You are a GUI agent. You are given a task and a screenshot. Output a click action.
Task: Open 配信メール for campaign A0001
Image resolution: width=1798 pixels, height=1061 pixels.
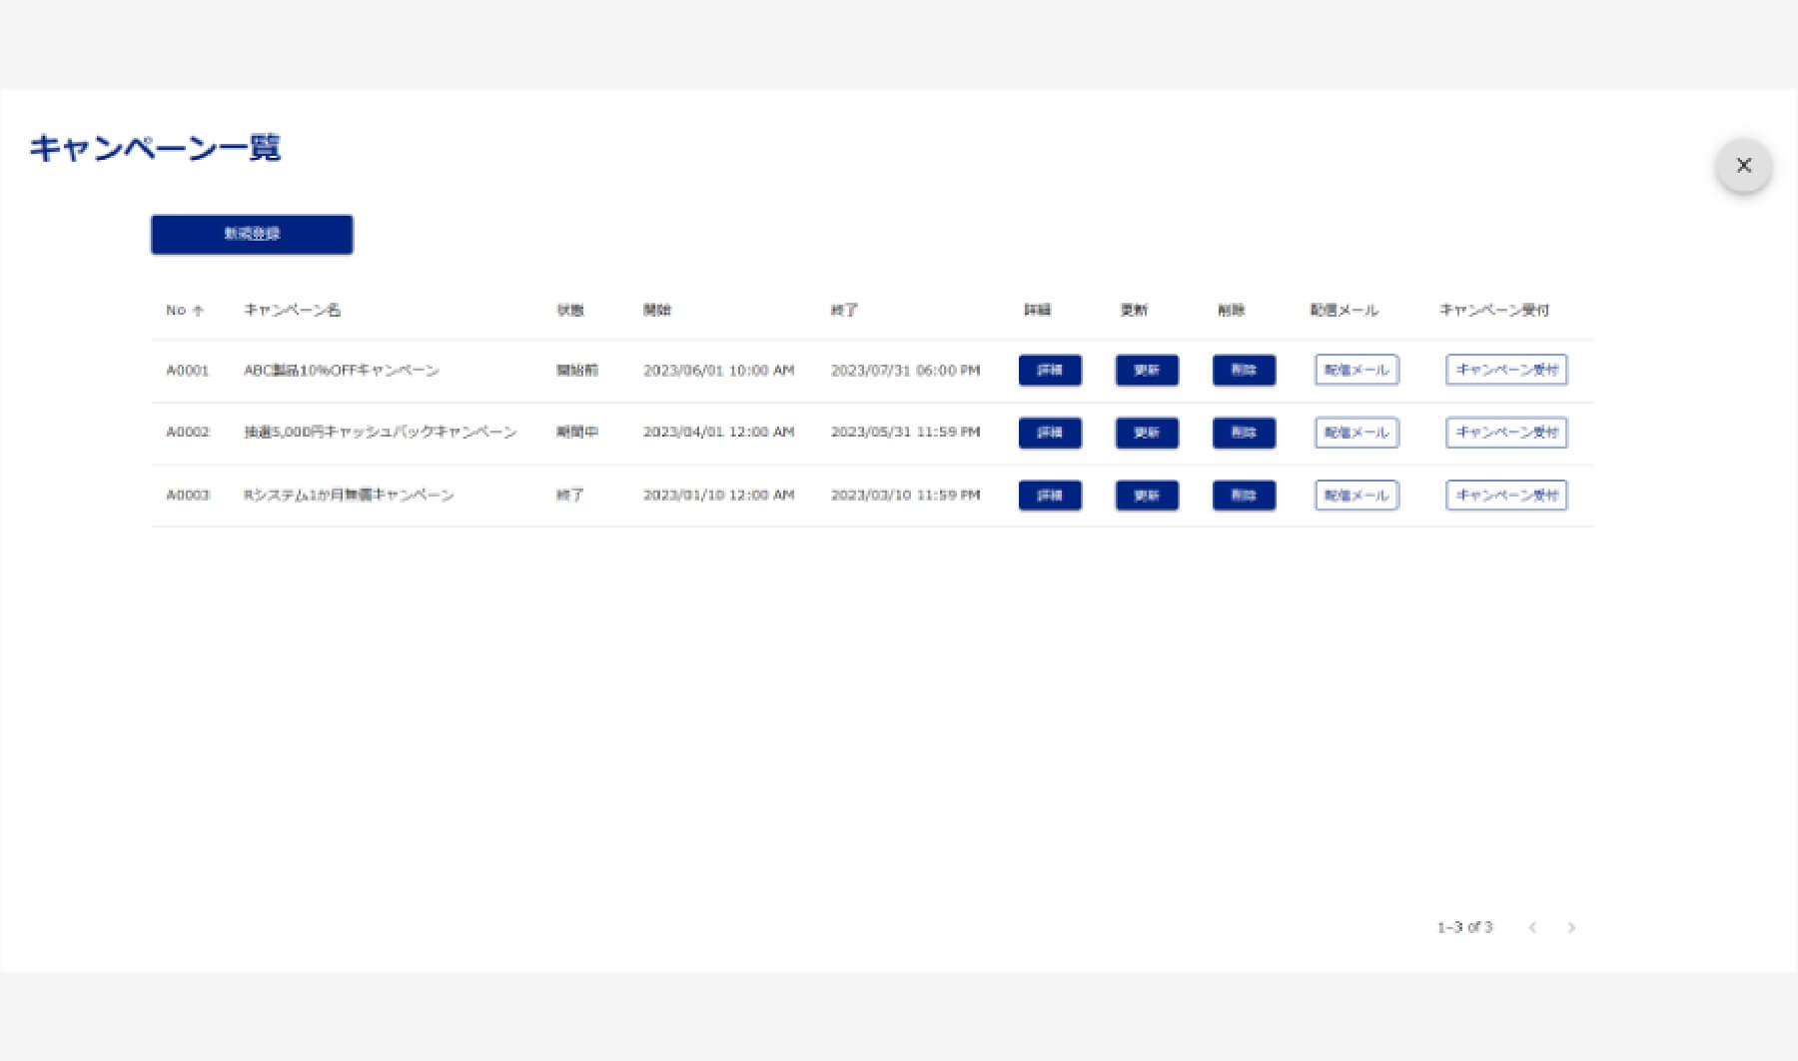coord(1355,371)
